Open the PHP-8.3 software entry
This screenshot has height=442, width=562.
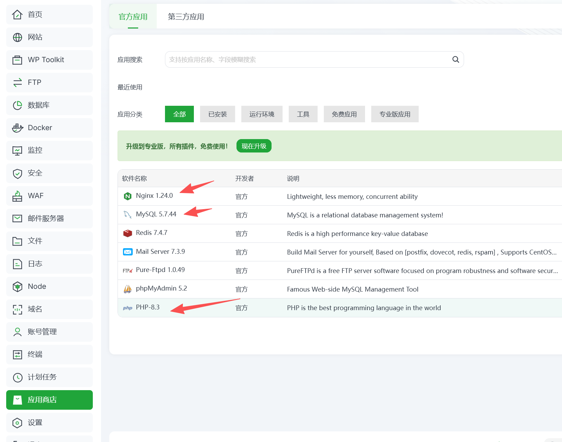(x=148, y=307)
